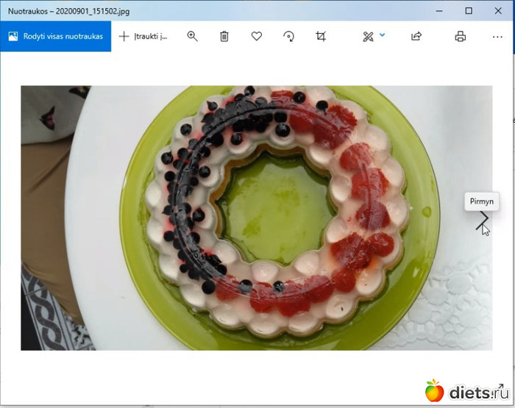Minimize the Nuotraukos window

439,11
